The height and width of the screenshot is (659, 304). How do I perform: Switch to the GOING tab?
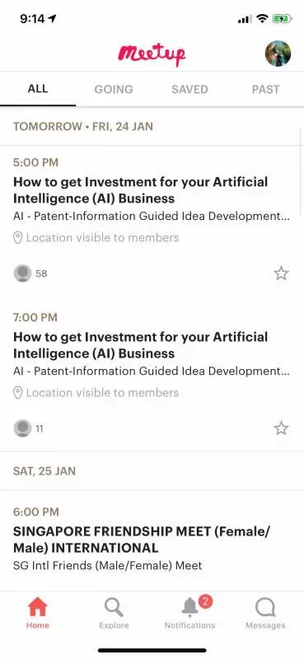tap(114, 89)
